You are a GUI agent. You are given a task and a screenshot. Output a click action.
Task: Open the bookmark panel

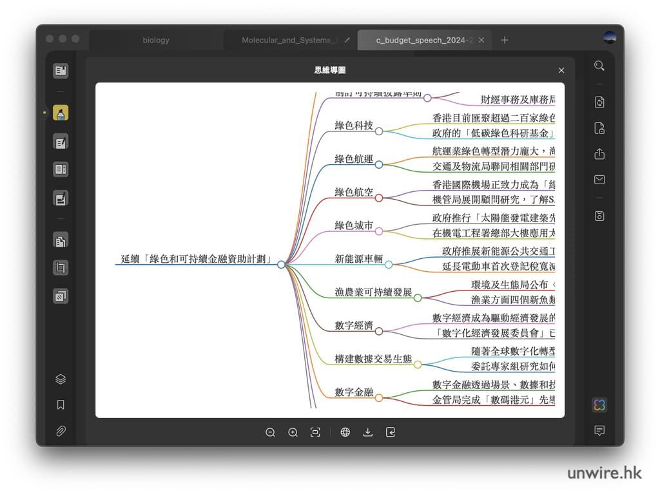pos(61,405)
